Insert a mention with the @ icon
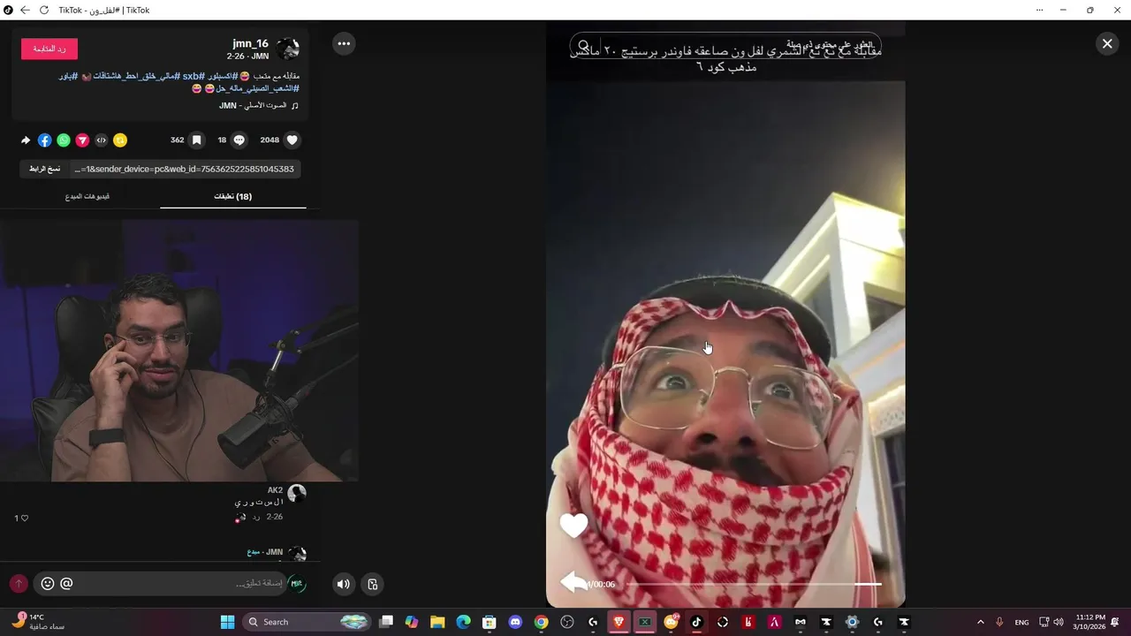 pyautogui.click(x=66, y=583)
